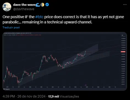Click the 2021 label on time axis

(x=42, y=87)
